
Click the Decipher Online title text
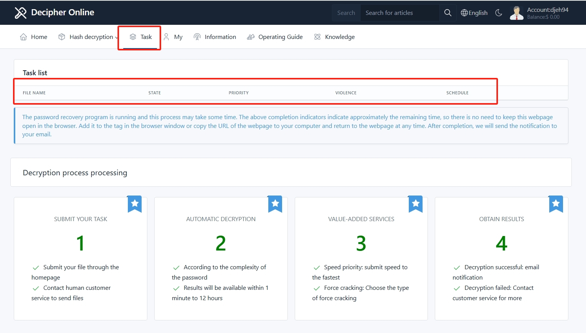click(x=62, y=12)
